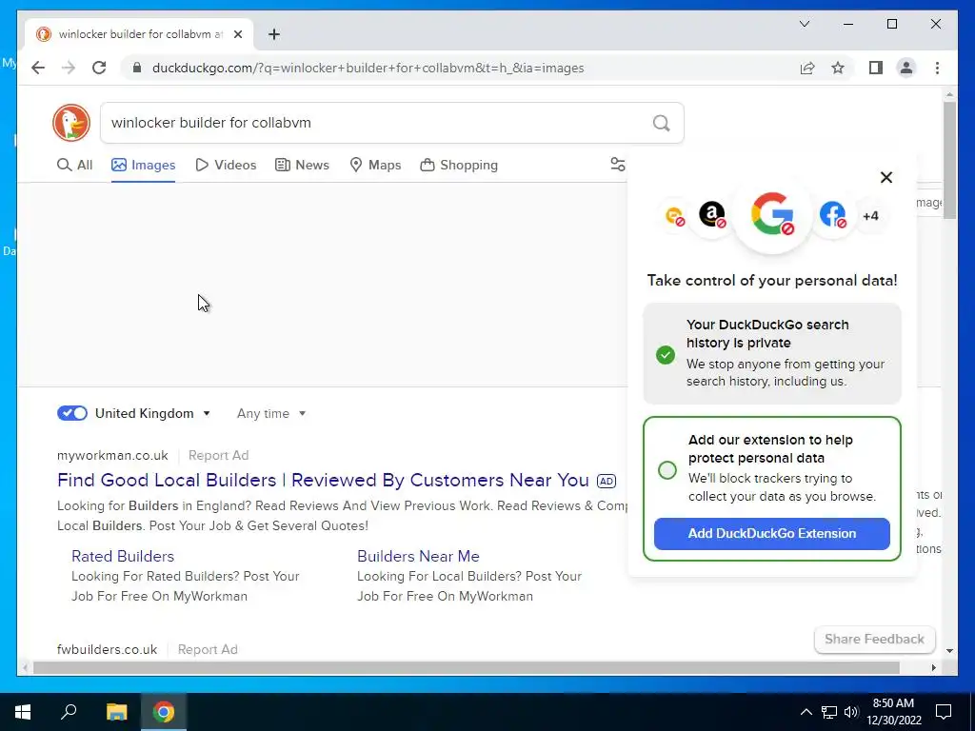Viewport: 975px width, 731px height.
Task: Click the DuckDuckGo logo
Action: point(71,123)
